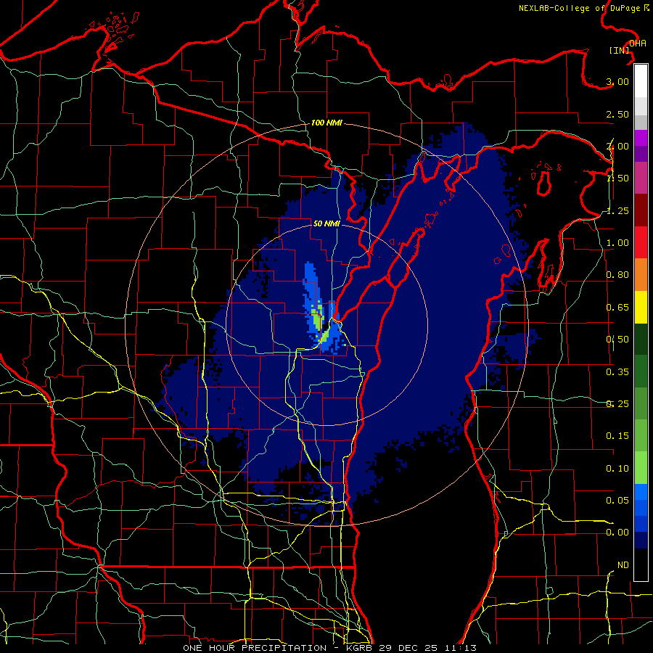Click the 0.35 legend value

[x=617, y=372]
